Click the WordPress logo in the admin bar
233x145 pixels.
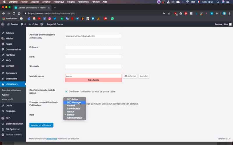[3, 24]
